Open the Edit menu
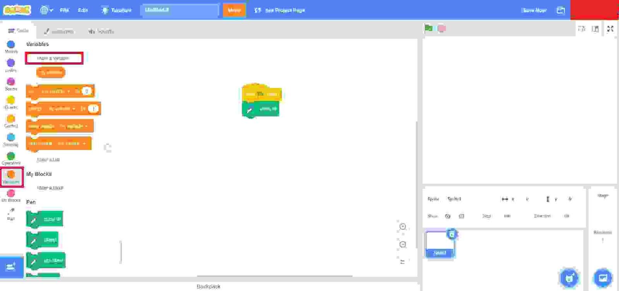 click(83, 10)
